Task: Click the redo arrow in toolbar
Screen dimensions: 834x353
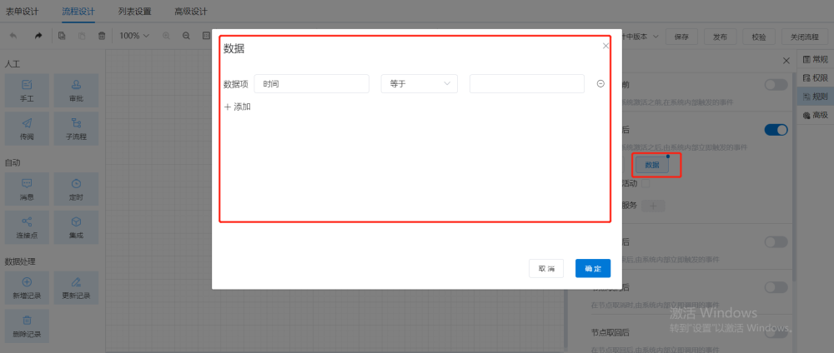Action: [38, 37]
